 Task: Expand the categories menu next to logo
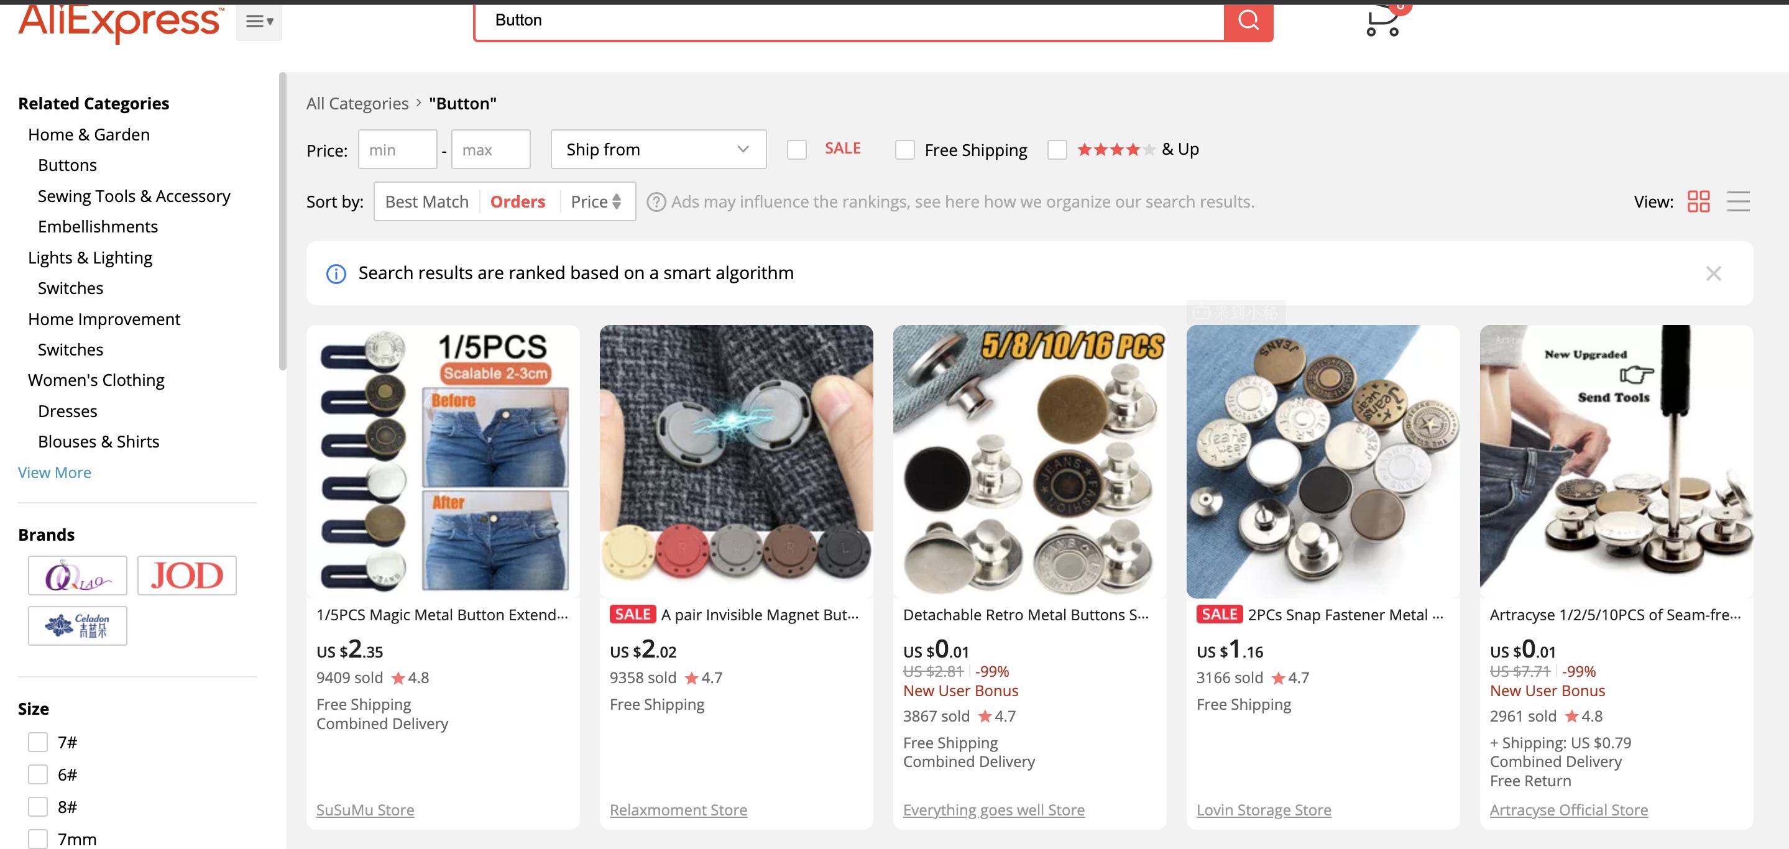[259, 22]
